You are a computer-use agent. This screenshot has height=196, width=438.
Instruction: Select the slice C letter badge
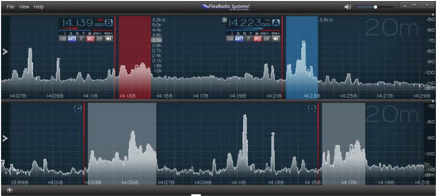click(x=78, y=109)
